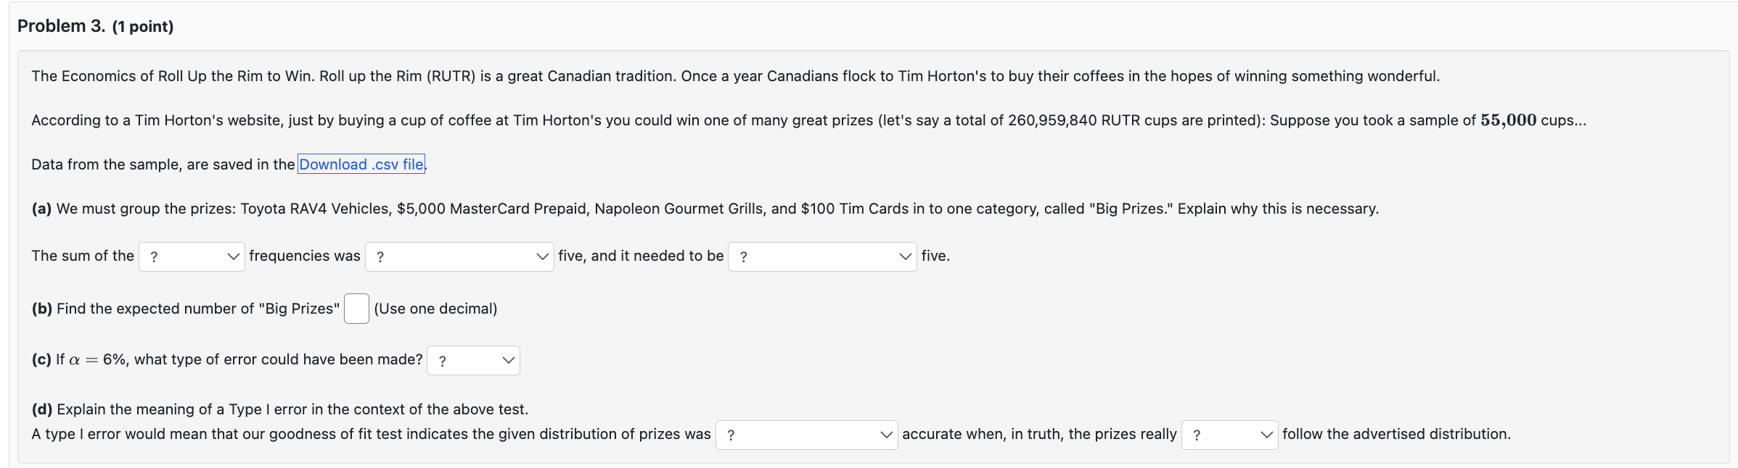This screenshot has width=1738, height=468.
Task: Click the '?' placeholder in the third dropdown
Action: coord(742,256)
